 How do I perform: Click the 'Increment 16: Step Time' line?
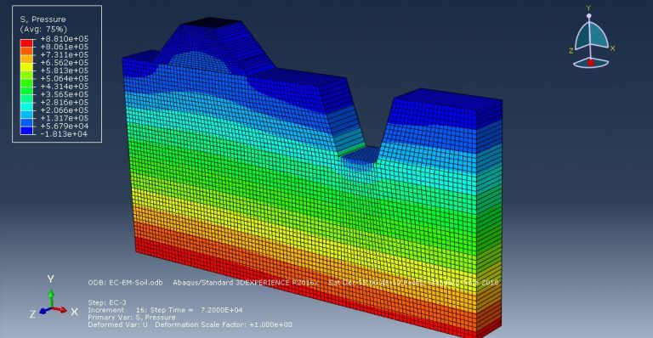pyautogui.click(x=165, y=310)
